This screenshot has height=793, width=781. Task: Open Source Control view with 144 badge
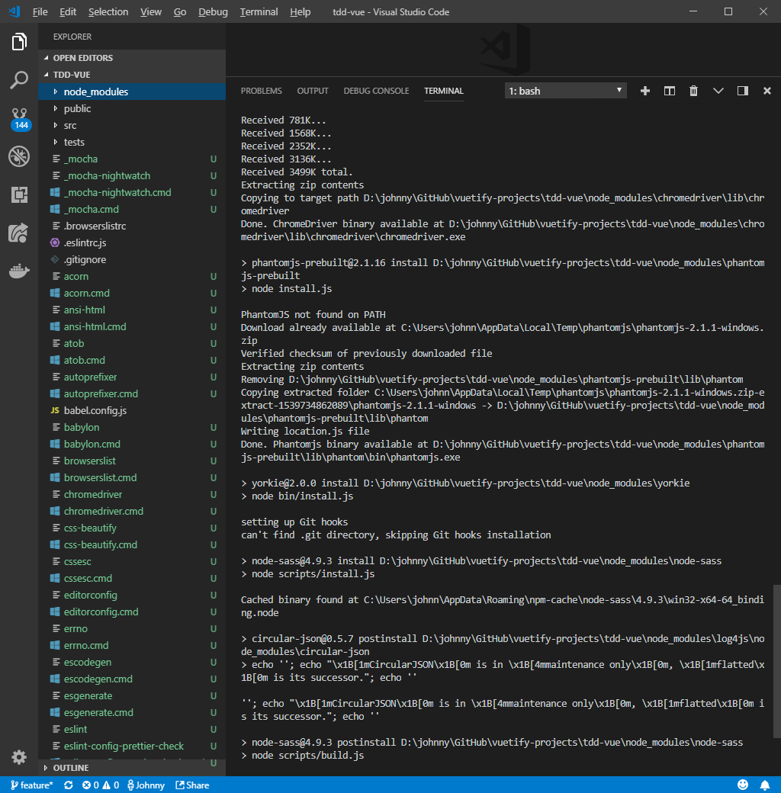pyautogui.click(x=20, y=119)
